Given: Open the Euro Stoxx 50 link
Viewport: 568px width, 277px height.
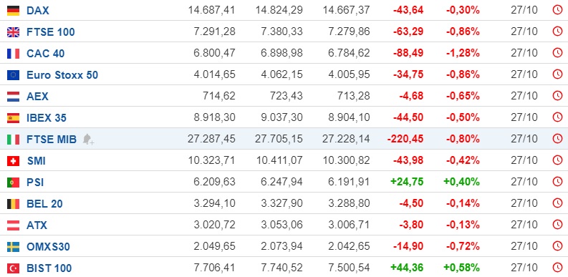Looking at the screenshot, I should 62,75.
